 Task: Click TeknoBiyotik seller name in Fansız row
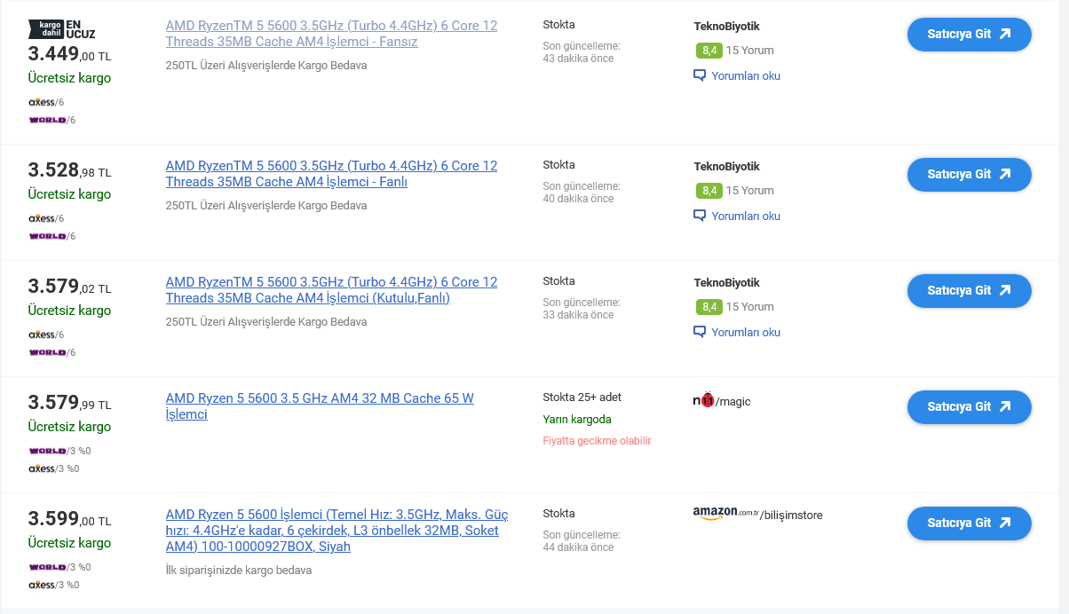coord(726,27)
